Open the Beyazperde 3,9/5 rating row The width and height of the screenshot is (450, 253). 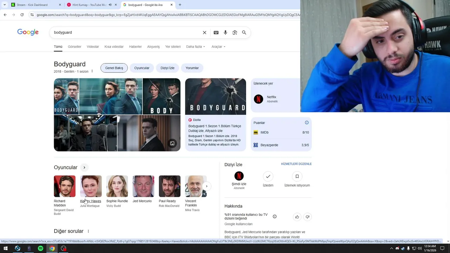click(281, 145)
